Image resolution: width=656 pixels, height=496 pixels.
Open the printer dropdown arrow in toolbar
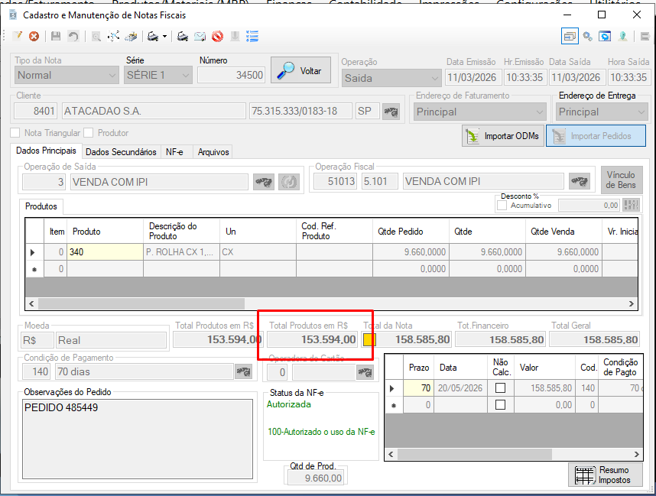tap(164, 37)
